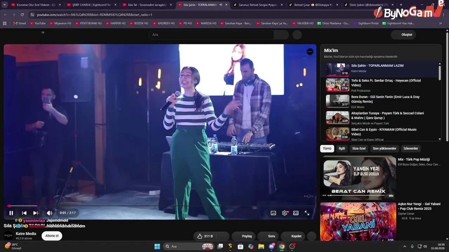Switch to the Kısmetse Olur Erol Yıldırım tab
This screenshot has height=252, width=449.
pyautogui.click(x=33, y=5)
